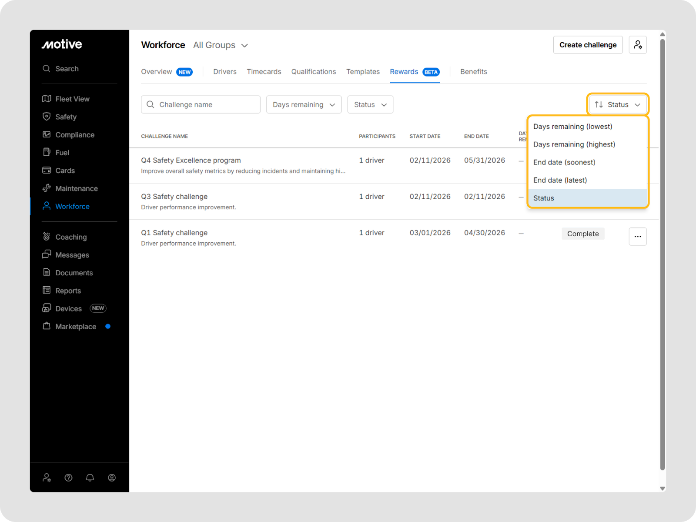
Task: Click the user settings icon beside Create challenge
Action: click(x=637, y=45)
